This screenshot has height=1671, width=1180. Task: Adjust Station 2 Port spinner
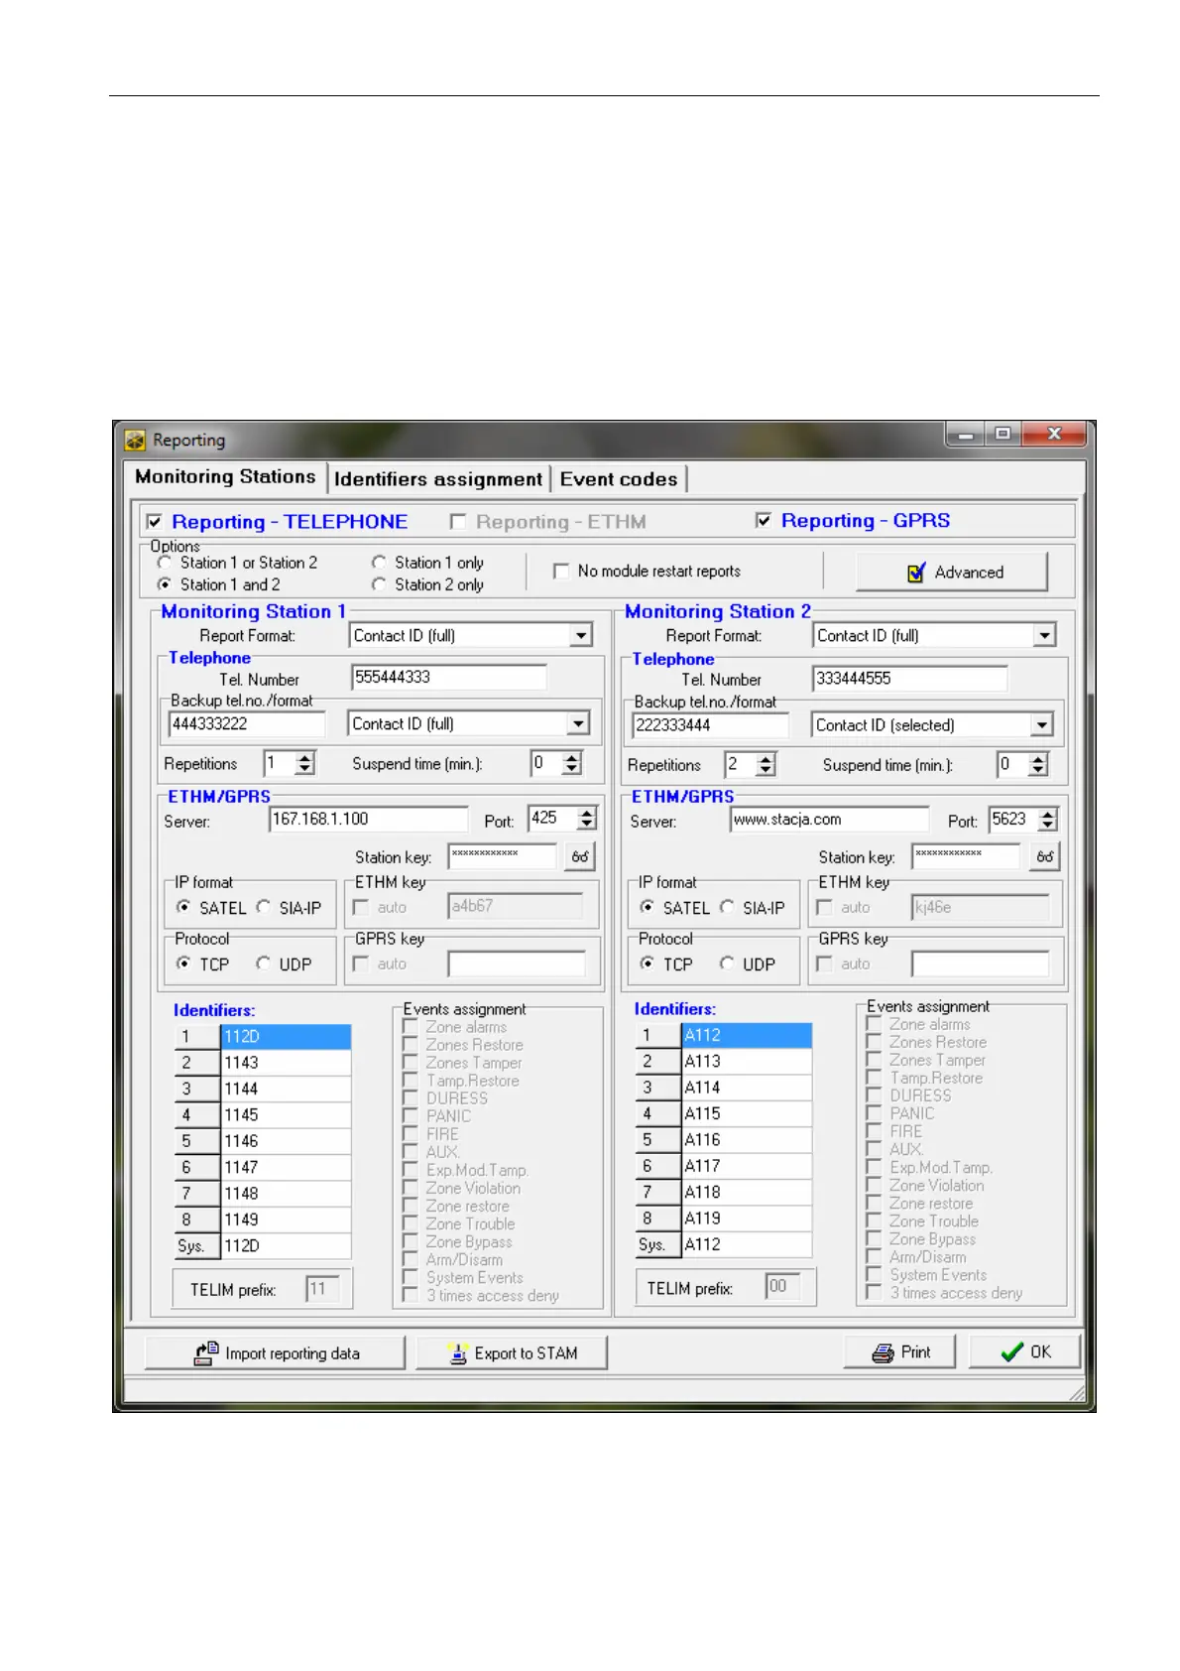1049,820
